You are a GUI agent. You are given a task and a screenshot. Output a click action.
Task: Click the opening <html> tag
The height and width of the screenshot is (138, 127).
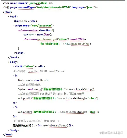tap(7, 12)
